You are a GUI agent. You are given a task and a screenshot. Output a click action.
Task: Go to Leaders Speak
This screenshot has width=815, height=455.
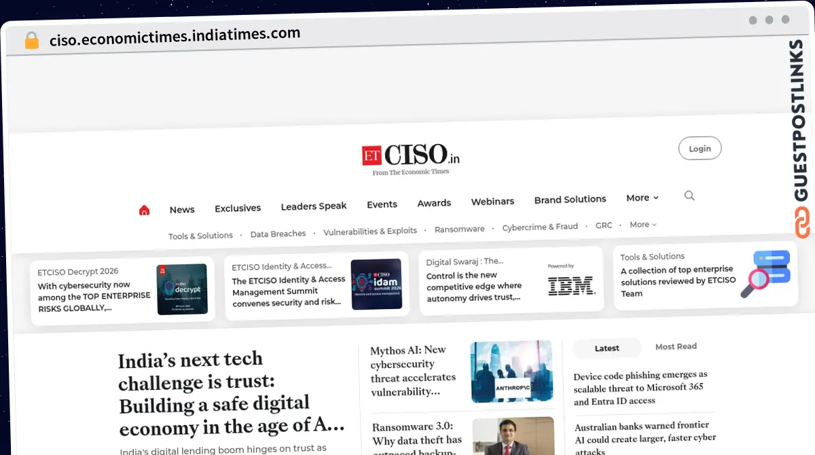pyautogui.click(x=314, y=206)
